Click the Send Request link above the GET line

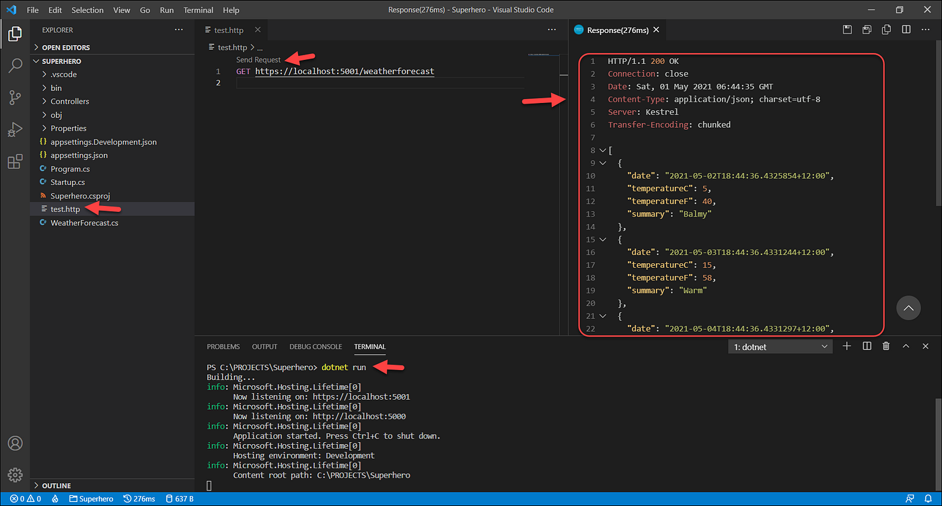258,59
